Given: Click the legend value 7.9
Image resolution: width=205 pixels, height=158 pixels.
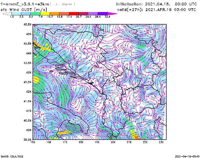Looking at the screenshot, I should (x=40, y=17).
